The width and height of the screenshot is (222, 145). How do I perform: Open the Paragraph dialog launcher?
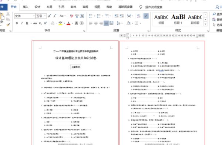coord(148,31)
